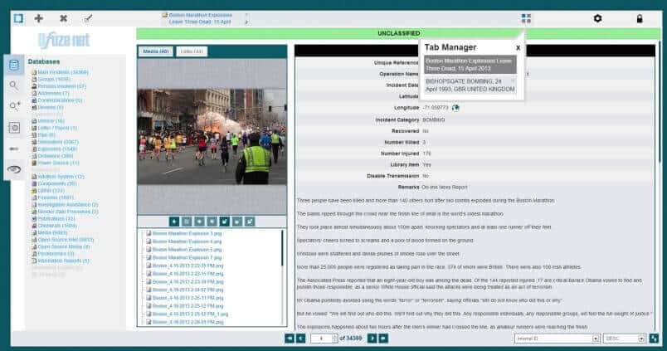The image size is (667, 351).
Task: Switch to the Links tab
Action: [x=192, y=51]
